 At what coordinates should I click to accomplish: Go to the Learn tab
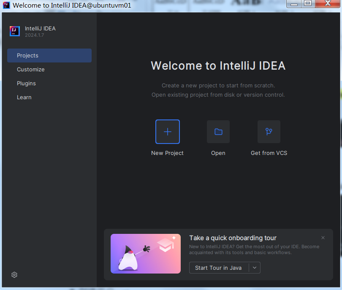pos(49,97)
